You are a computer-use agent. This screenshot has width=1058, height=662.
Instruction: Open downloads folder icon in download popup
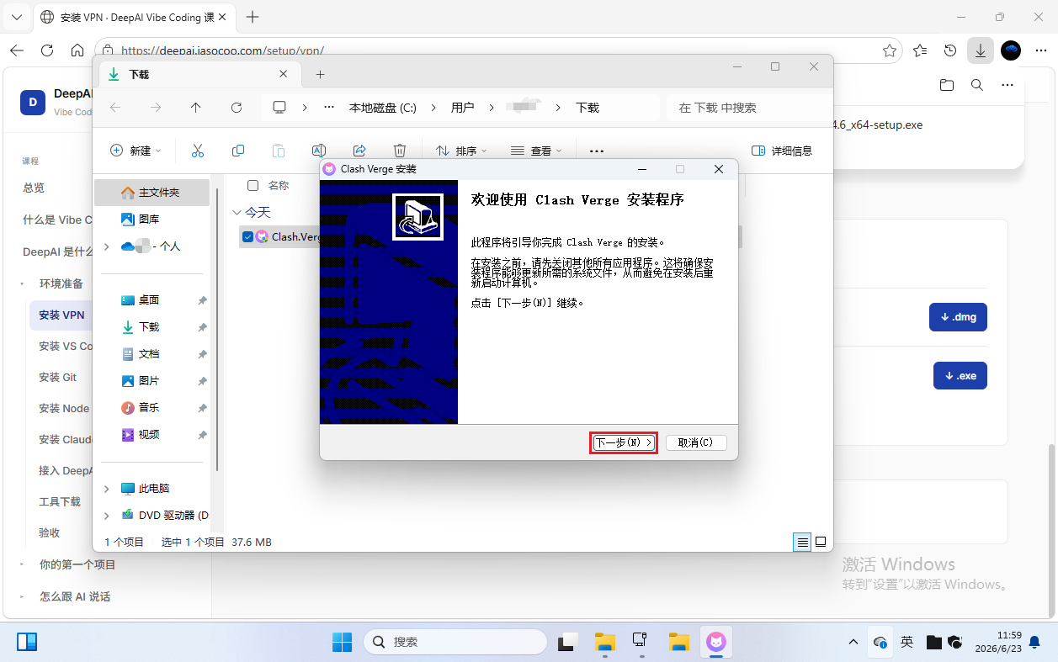coord(947,85)
